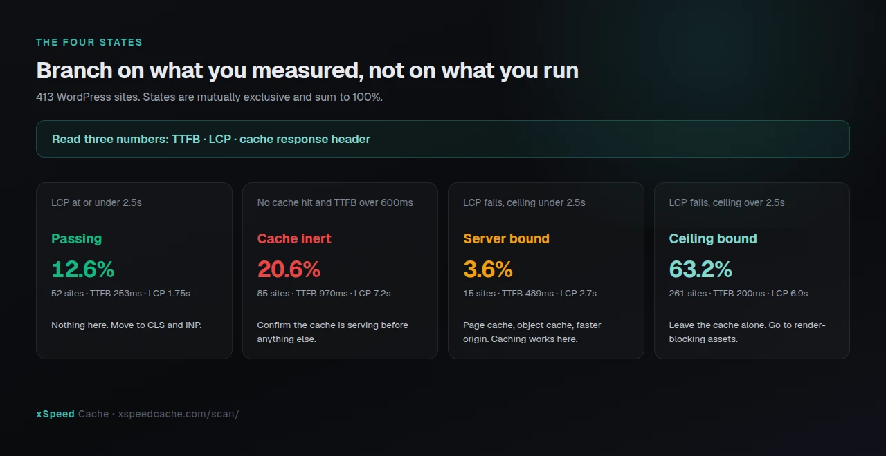Click the Passing state heading

tap(76, 239)
